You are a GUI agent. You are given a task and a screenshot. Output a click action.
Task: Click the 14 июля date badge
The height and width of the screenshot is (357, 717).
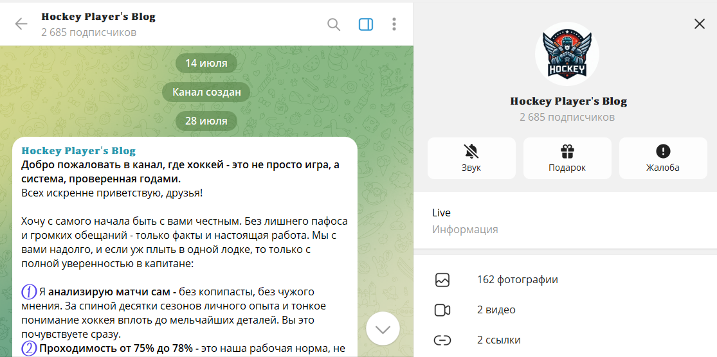click(206, 63)
